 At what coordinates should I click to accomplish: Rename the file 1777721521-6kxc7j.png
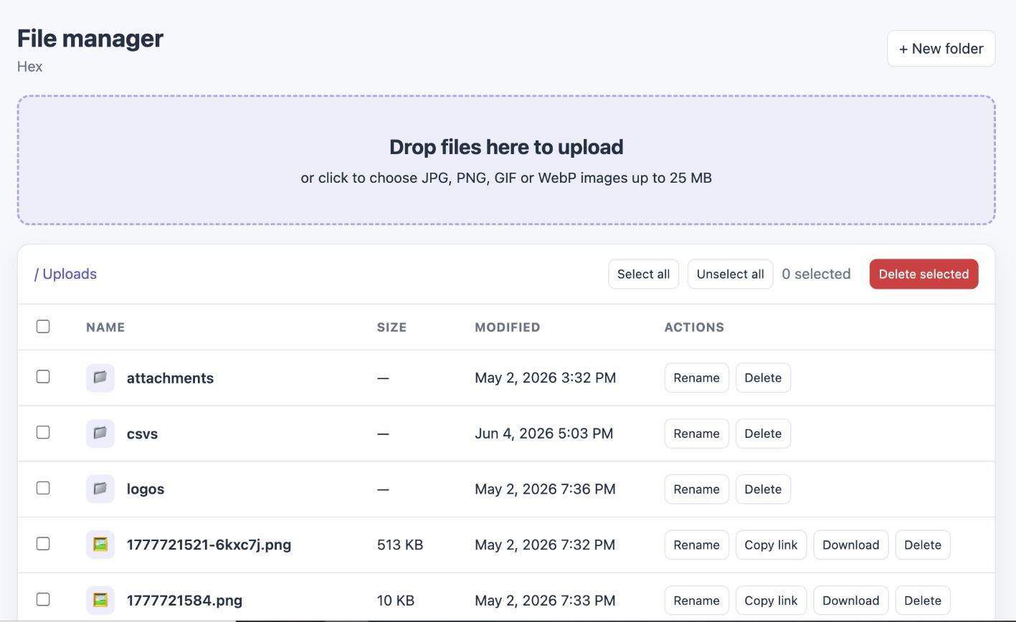point(696,545)
